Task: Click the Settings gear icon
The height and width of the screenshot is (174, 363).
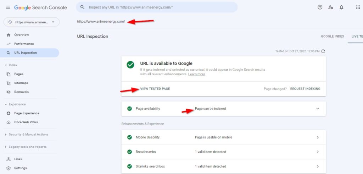Action: (9, 168)
